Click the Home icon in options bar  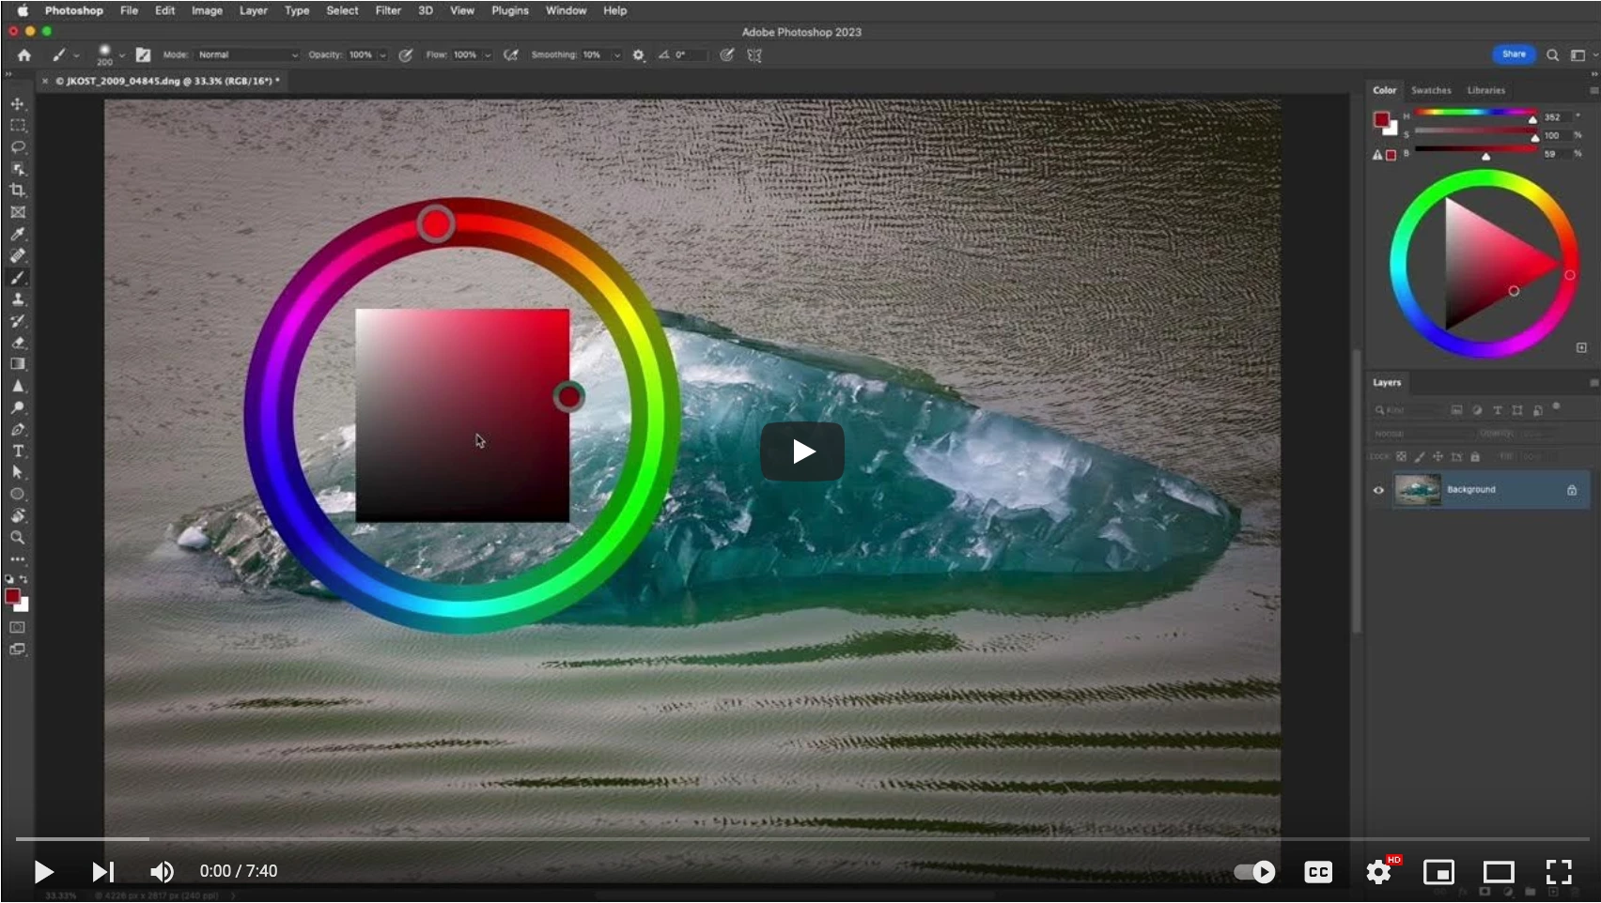click(24, 55)
